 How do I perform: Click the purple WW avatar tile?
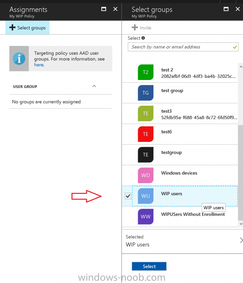click(146, 217)
